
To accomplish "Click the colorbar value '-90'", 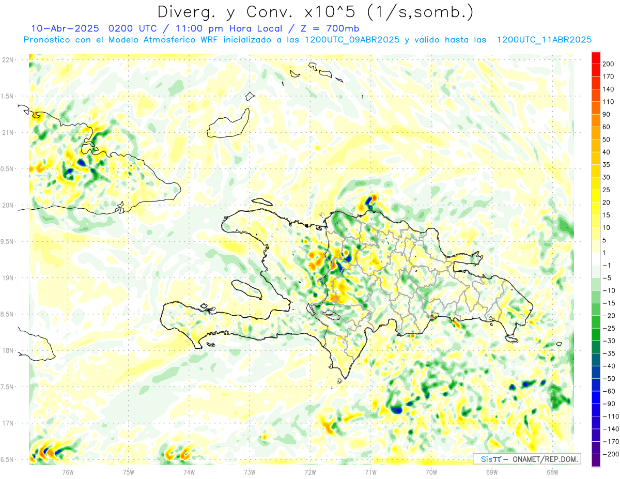I will coord(609,404).
